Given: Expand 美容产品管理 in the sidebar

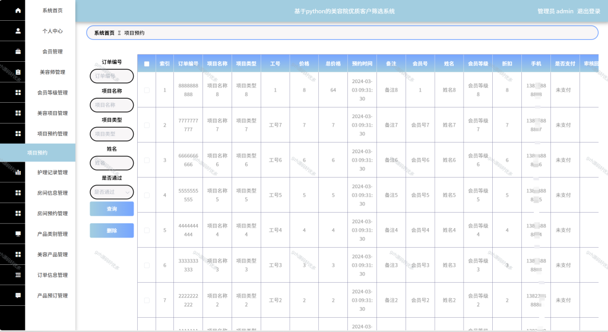Looking at the screenshot, I should click(52, 254).
